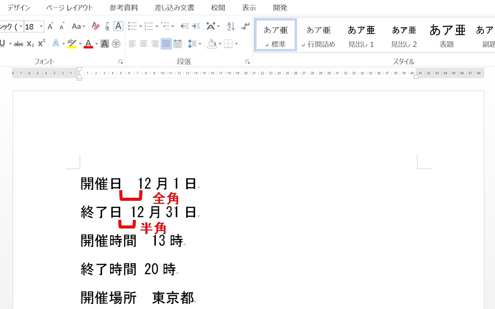
Task: Apply the 見出し 1 style
Action: (x=361, y=36)
